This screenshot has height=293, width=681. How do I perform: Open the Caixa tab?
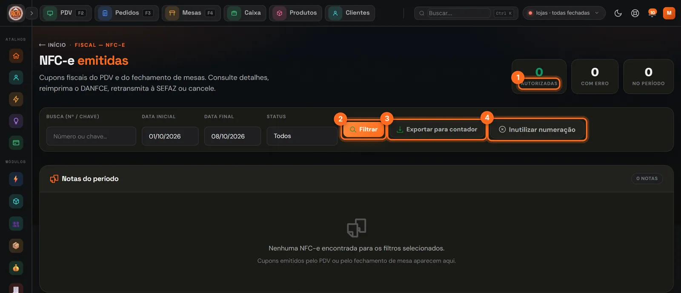click(245, 13)
